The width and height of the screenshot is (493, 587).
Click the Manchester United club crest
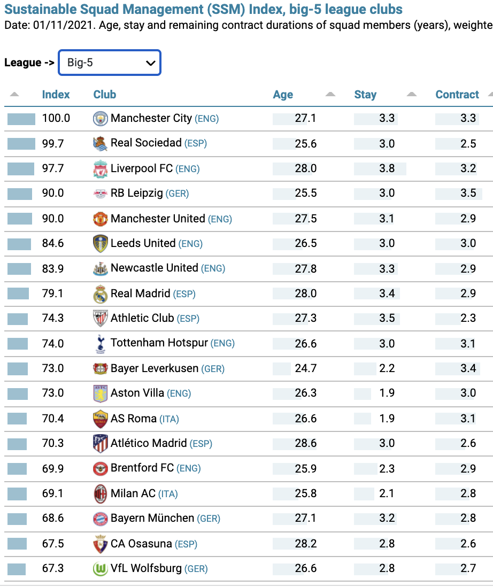(101, 219)
